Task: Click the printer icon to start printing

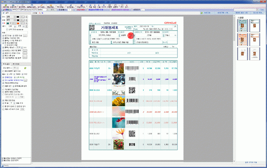Action: click(13, 5)
